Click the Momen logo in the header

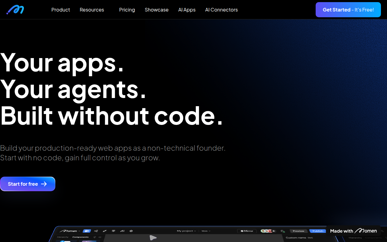[15, 10]
